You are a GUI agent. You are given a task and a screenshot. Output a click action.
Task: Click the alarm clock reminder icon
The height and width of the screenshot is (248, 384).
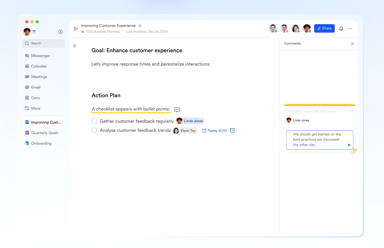click(233, 130)
